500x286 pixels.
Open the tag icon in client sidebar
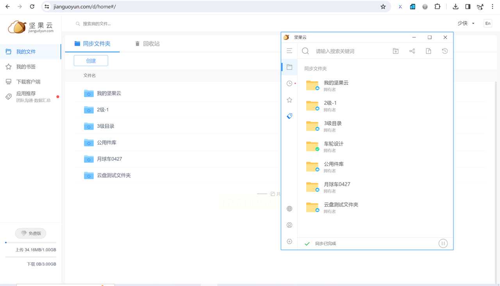pos(289,116)
